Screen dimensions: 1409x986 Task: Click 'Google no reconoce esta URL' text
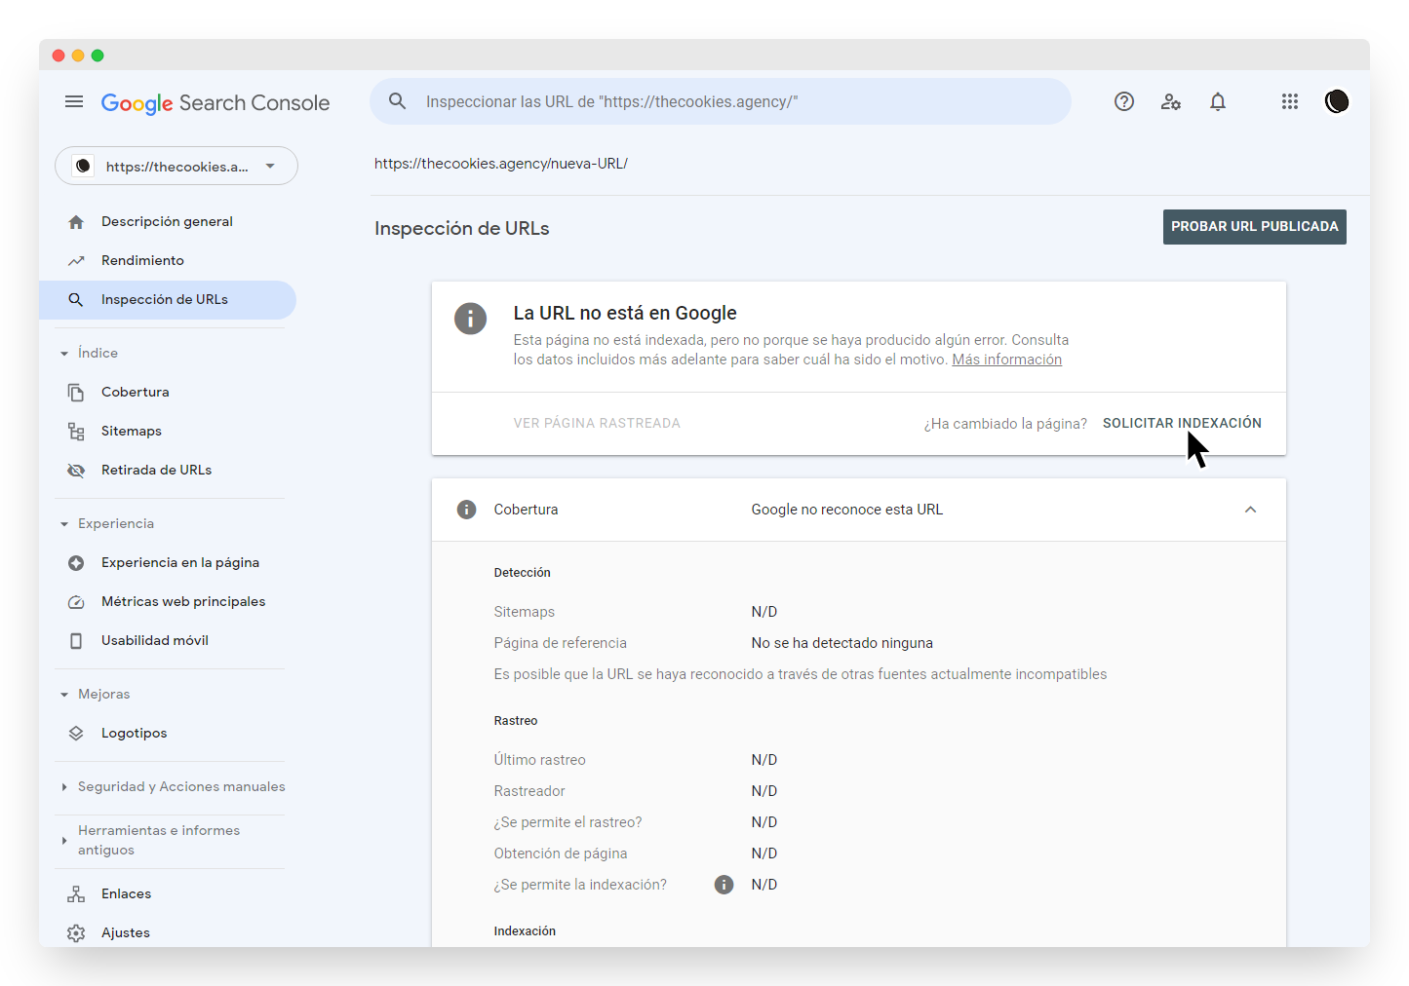[x=847, y=510]
